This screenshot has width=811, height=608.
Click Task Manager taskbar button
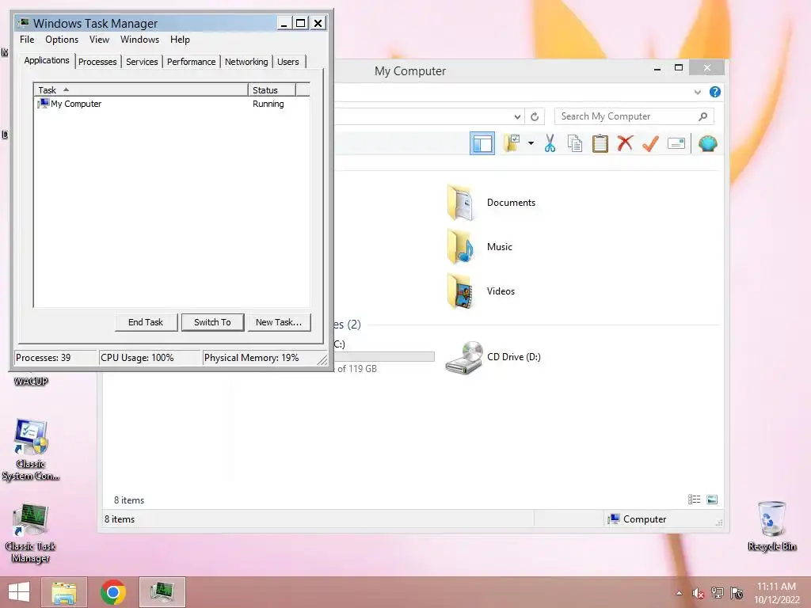[x=162, y=592]
